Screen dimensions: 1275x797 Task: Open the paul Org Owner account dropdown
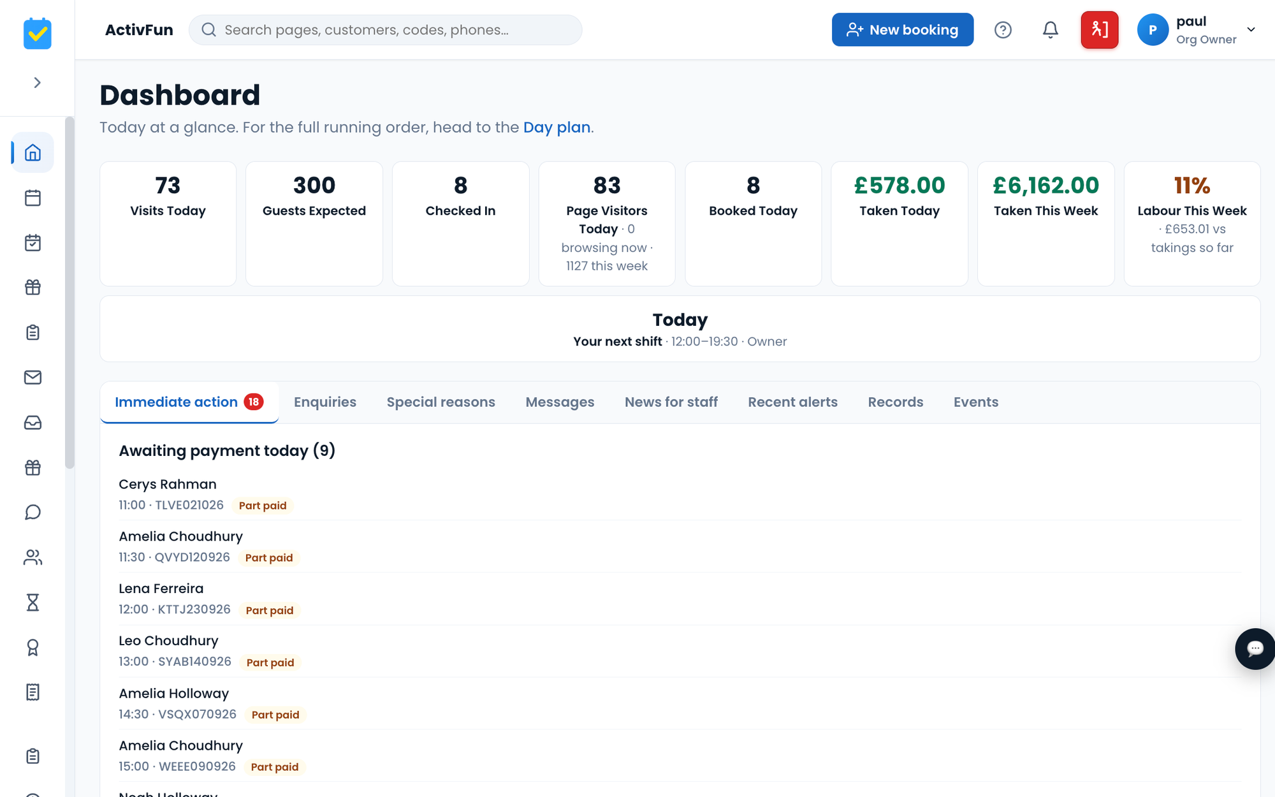(1197, 30)
